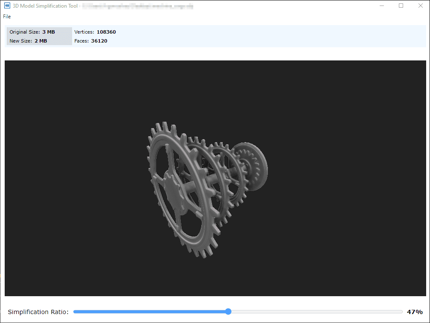Click the Simplification Ratio label

(x=38, y=312)
